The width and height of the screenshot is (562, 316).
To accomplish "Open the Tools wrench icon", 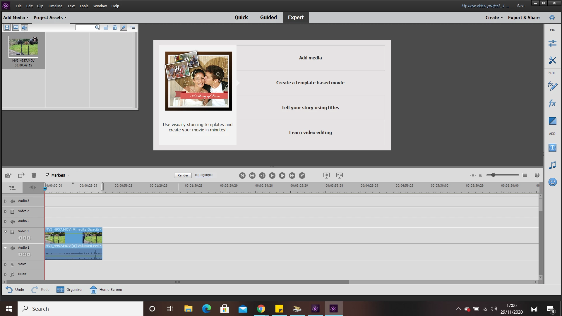I will click(552, 60).
